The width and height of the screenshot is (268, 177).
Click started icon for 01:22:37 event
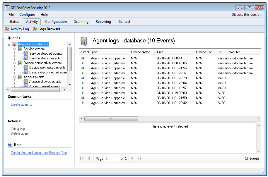coord(83,73)
